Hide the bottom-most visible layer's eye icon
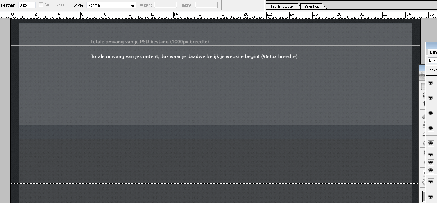 click(430, 196)
